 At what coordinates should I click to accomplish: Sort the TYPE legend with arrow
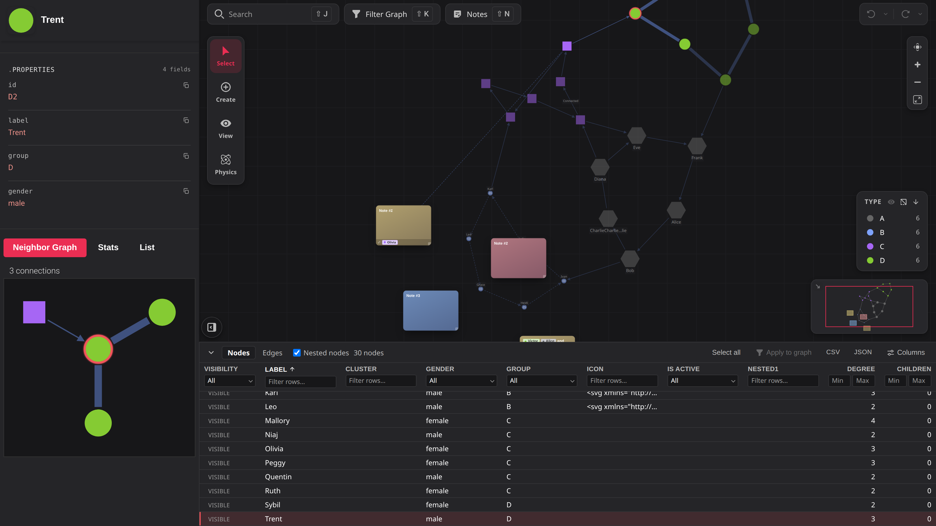[916, 202]
